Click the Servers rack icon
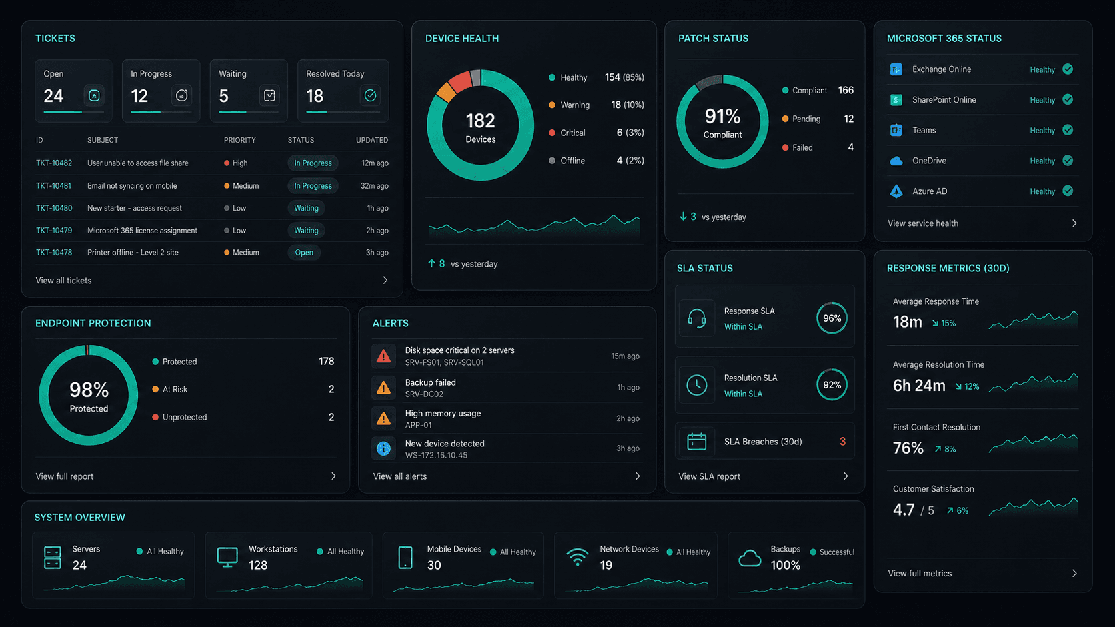Viewport: 1115px width, 627px height. pos(53,558)
